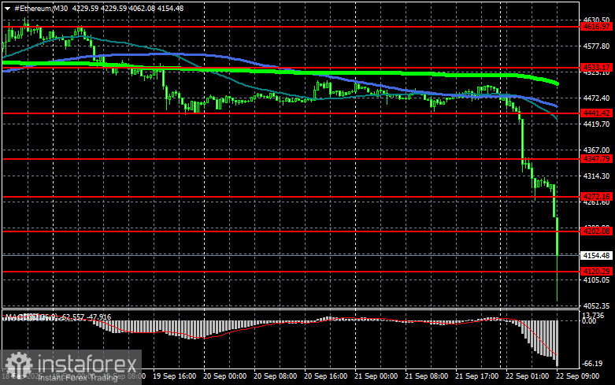Viewport: 615px width, 385px height.
Task: Click the last MACD histogram bar at far right
Action: click(x=557, y=344)
